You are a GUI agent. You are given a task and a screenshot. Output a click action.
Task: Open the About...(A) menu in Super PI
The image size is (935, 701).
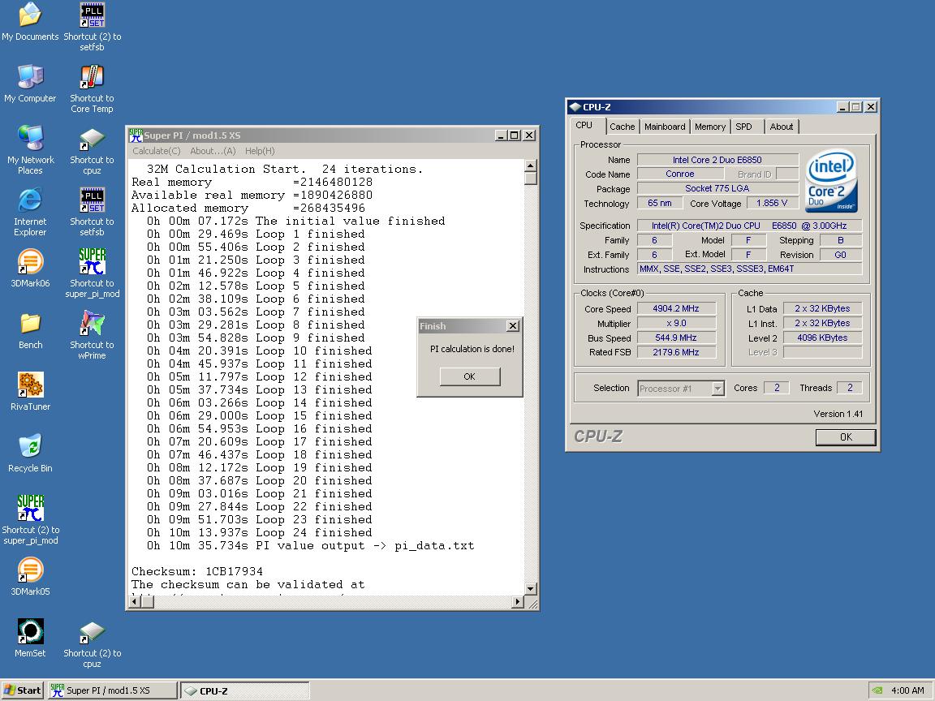[213, 151]
